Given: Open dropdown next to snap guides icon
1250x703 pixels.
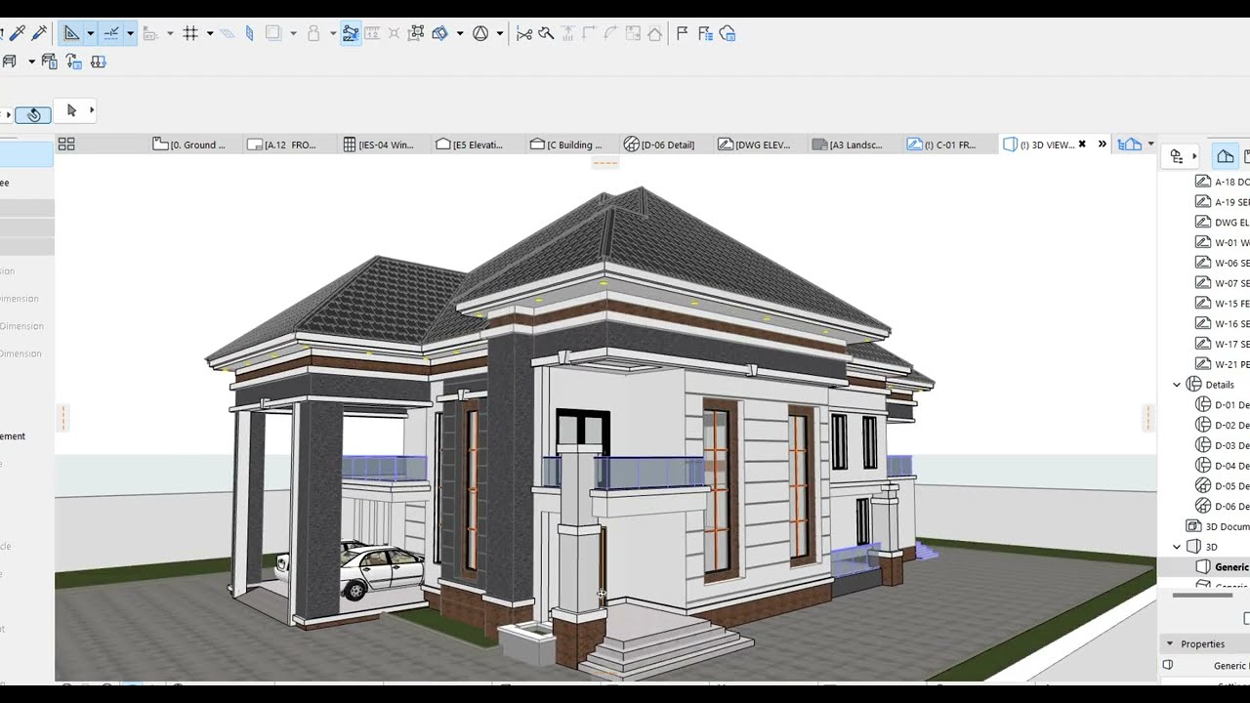Looking at the screenshot, I should [130, 33].
